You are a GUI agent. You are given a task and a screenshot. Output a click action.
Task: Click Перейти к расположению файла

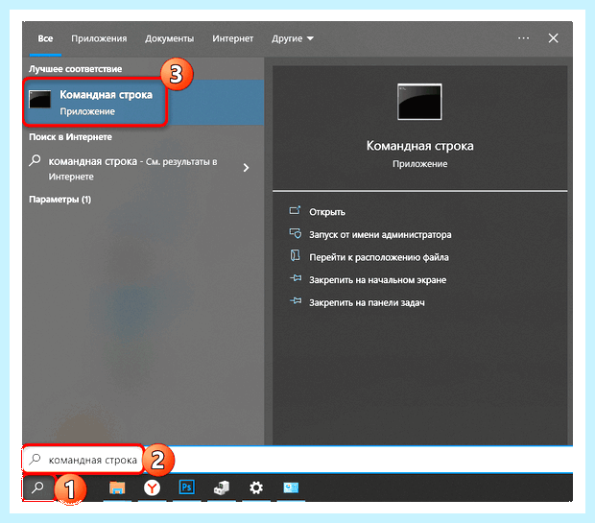click(379, 257)
